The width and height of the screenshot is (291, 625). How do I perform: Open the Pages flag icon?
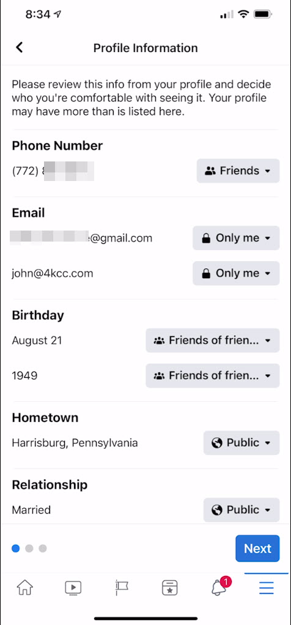122,588
